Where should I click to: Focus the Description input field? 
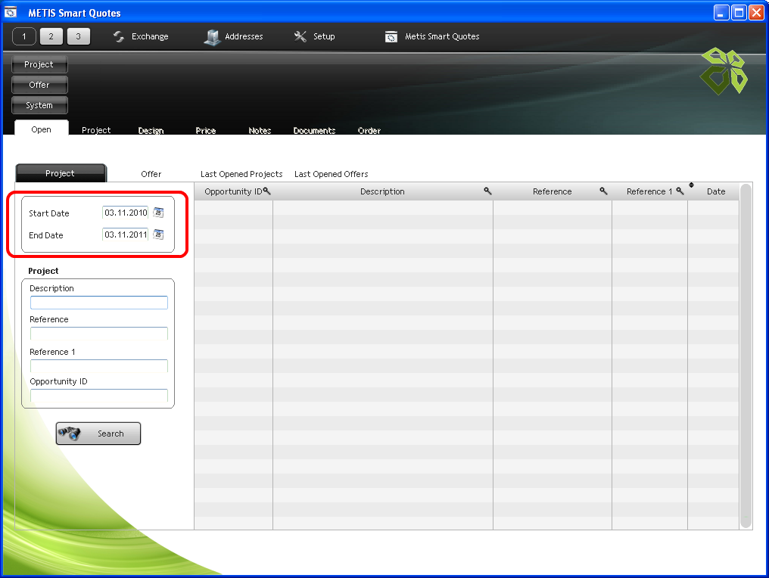98,303
